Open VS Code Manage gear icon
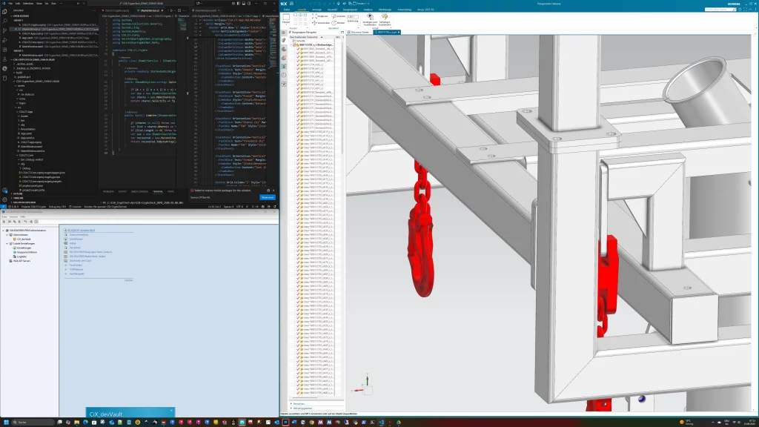 coord(4,199)
